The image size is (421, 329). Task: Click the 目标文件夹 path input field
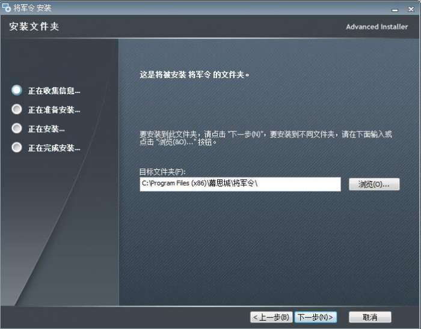[240, 184]
